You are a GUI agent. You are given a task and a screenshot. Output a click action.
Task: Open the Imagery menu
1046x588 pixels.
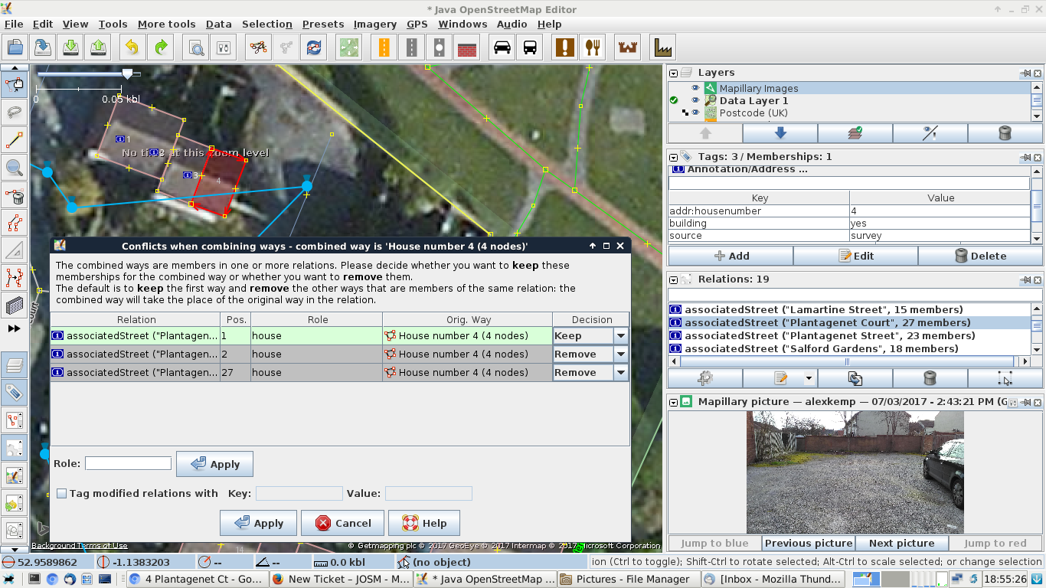(374, 24)
